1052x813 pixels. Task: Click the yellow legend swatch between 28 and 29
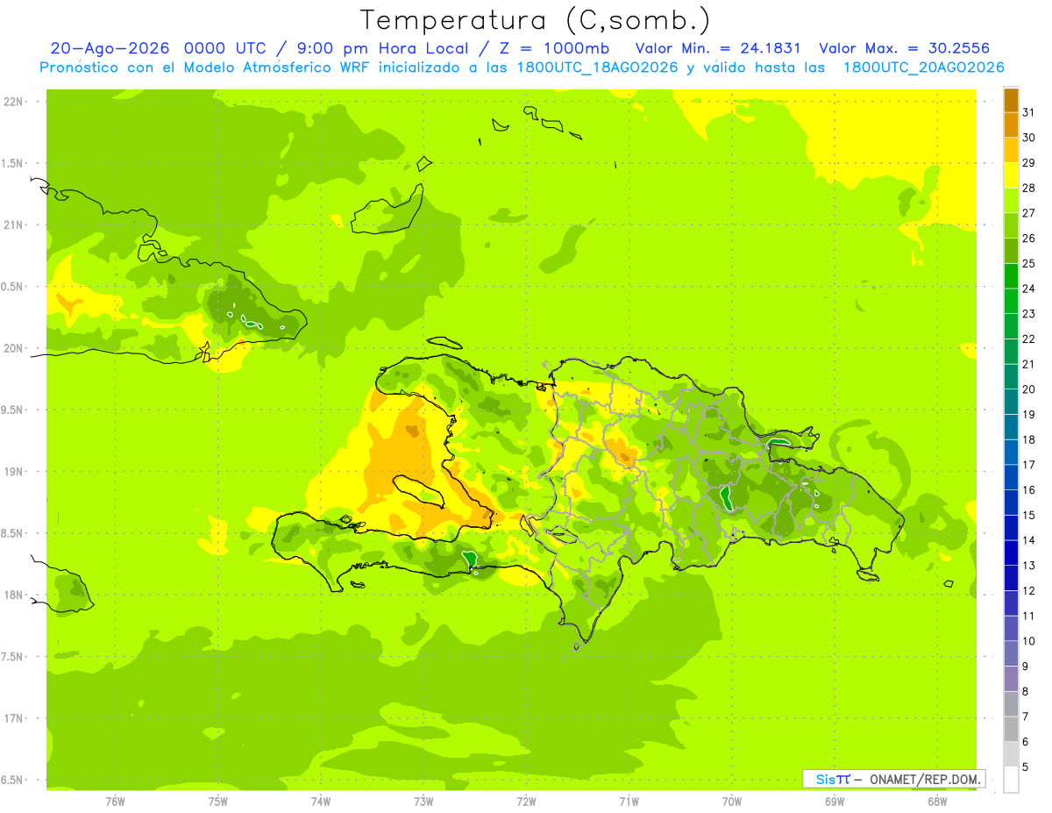(1011, 175)
